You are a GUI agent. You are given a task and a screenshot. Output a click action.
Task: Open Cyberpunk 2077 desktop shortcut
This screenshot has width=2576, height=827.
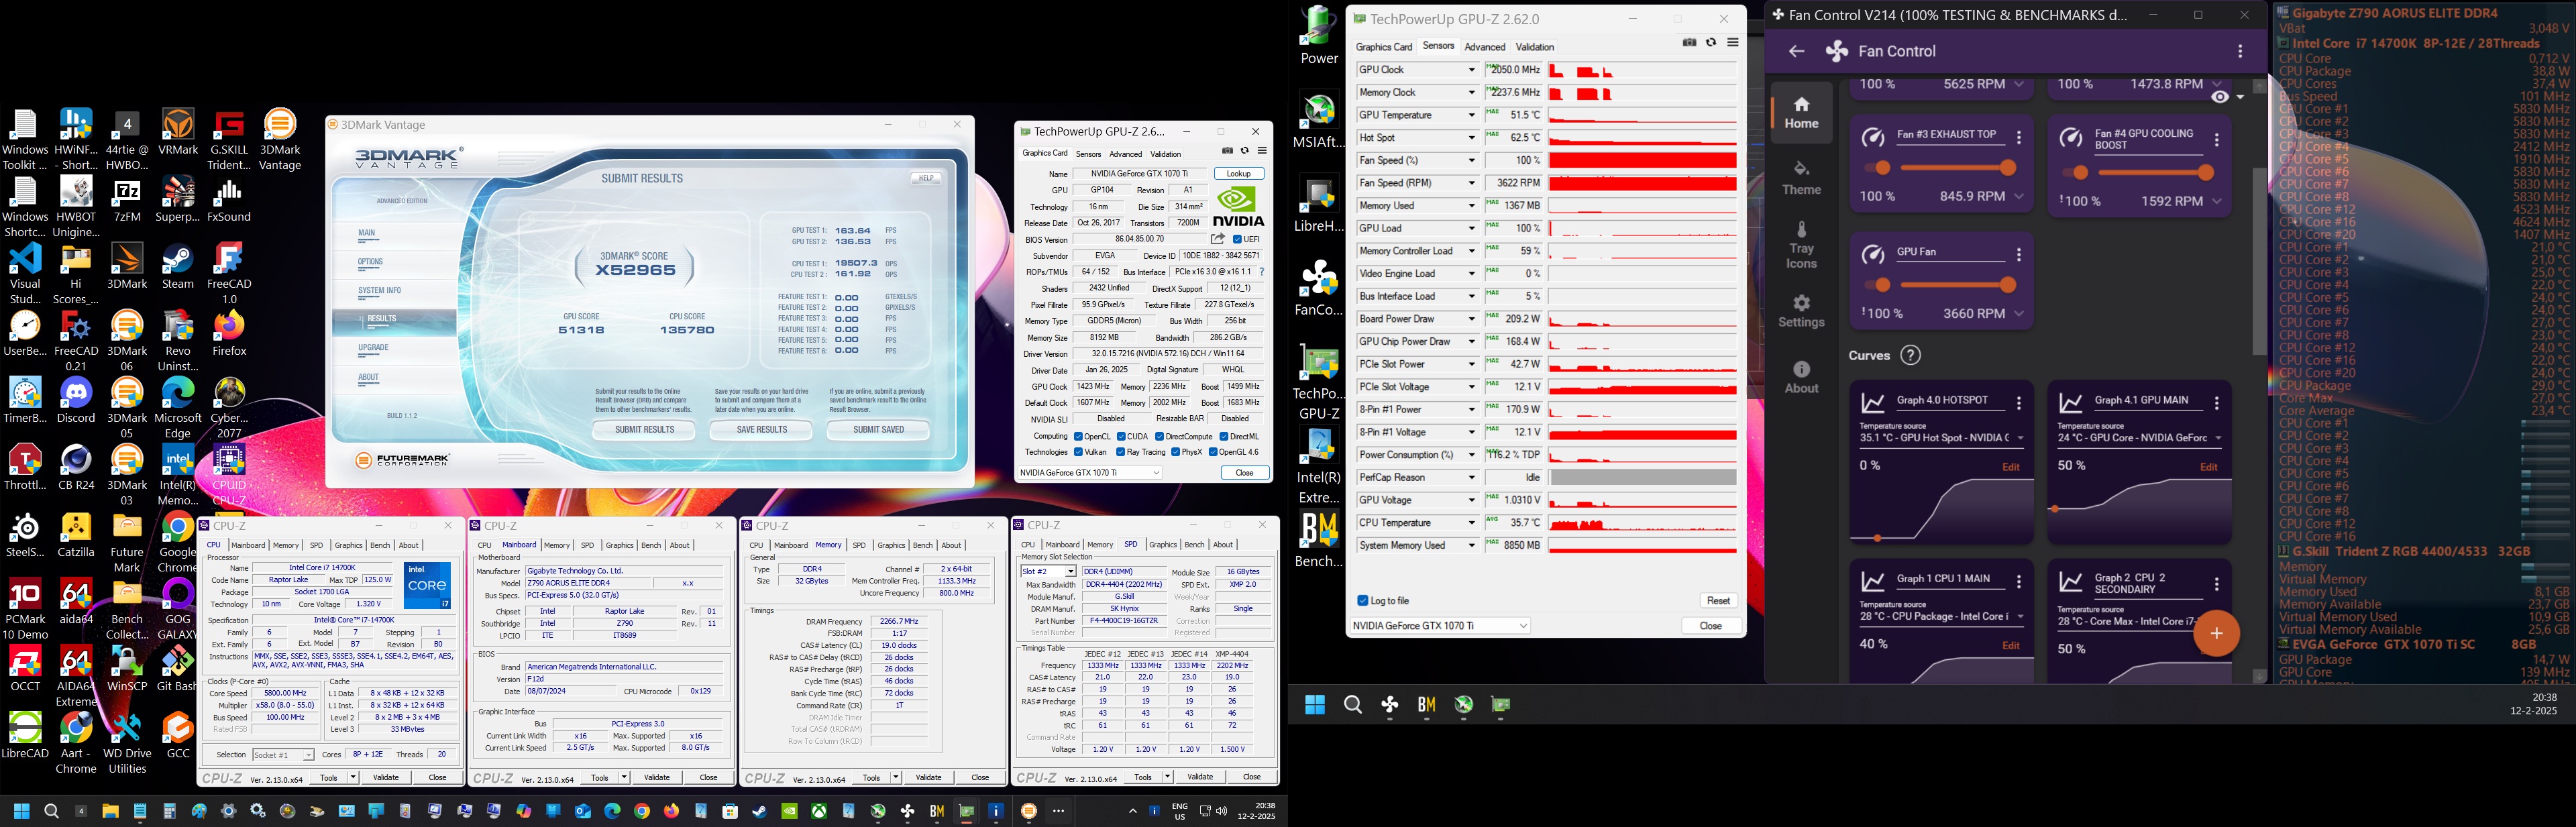[229, 408]
